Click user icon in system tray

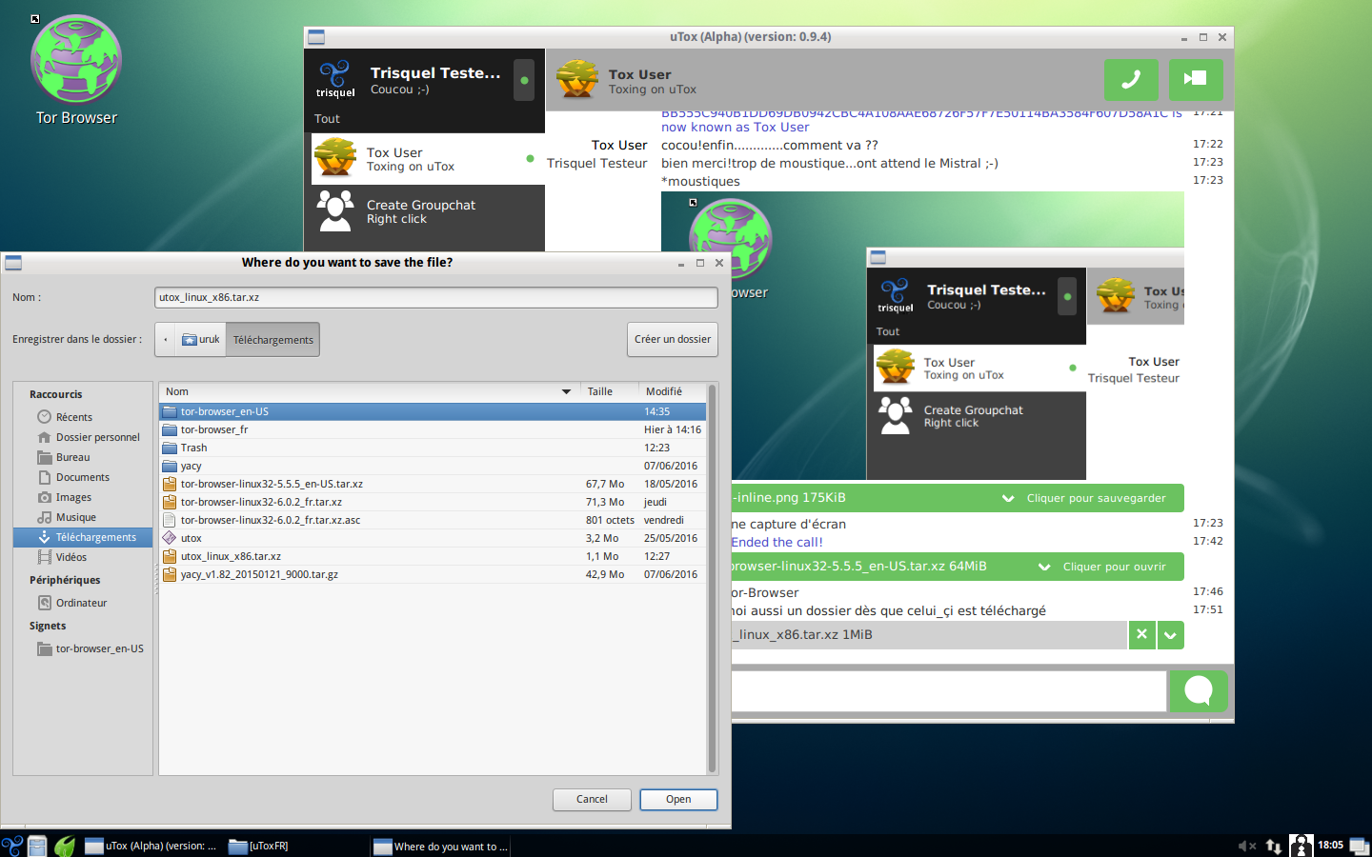[x=1301, y=846]
